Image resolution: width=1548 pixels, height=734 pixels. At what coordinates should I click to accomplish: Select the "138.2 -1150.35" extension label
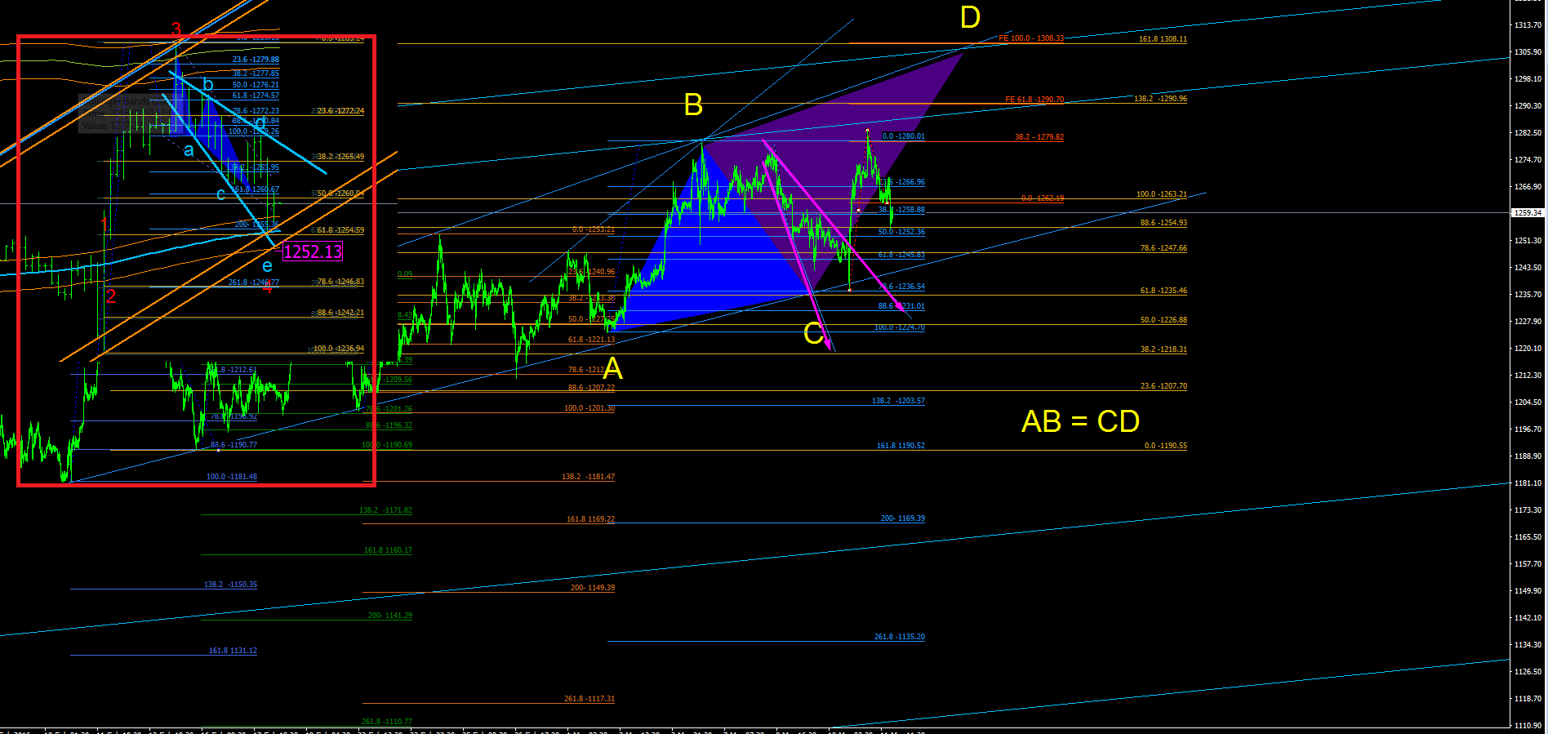click(x=230, y=585)
